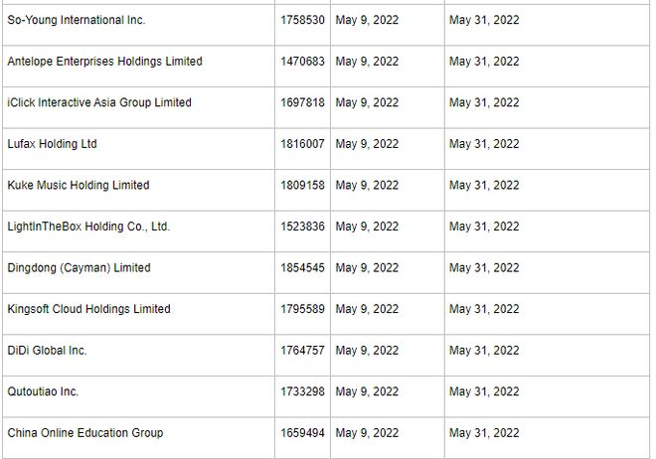This screenshot has width=656, height=459.
Task: Click iClick Interactive Asia Group Limited
Action: tap(99, 102)
